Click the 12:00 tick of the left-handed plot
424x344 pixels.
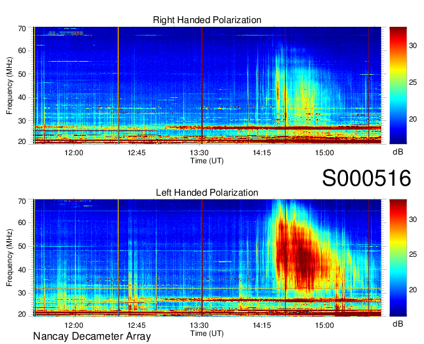pos(74,325)
